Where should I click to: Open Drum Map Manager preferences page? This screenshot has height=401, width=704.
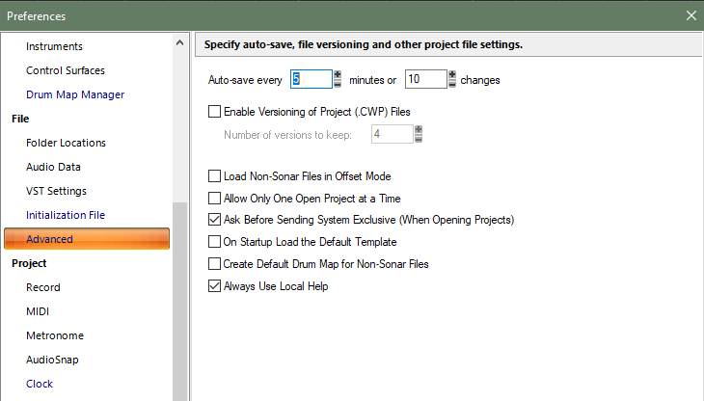pos(75,94)
